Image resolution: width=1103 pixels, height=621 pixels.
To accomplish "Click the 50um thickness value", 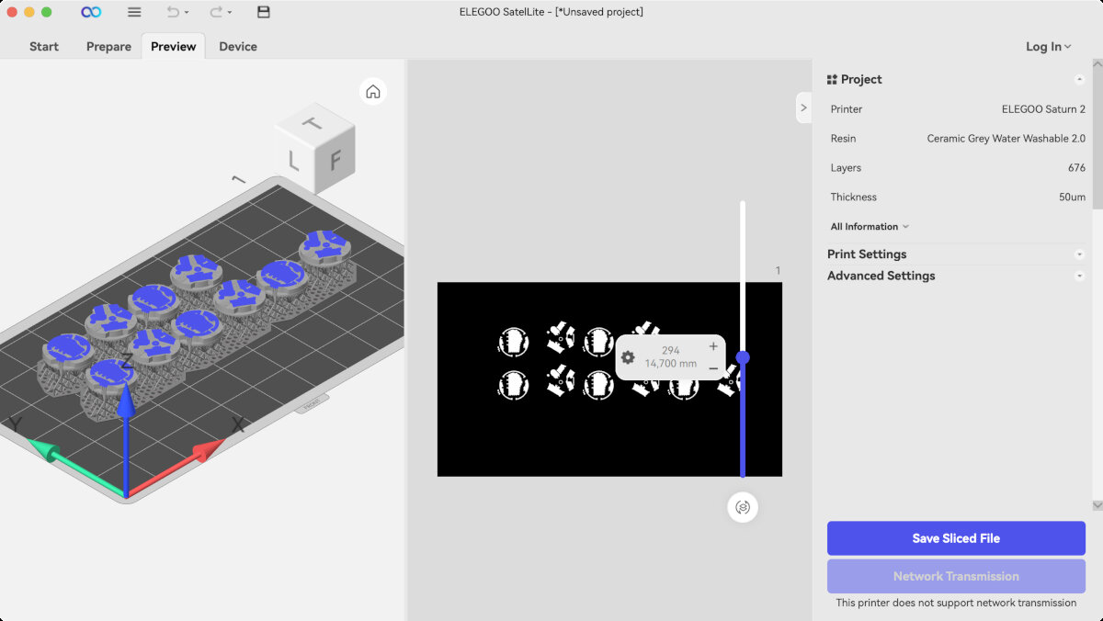I will coord(1072,198).
